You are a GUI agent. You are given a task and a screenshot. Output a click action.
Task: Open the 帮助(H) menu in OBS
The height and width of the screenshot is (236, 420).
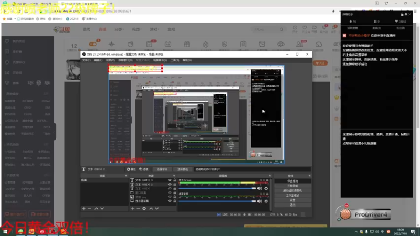pyautogui.click(x=187, y=60)
